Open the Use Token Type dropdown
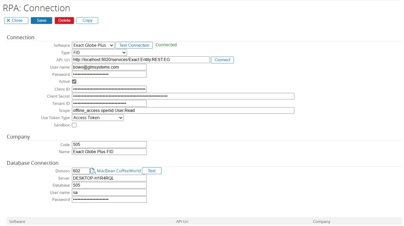Image resolution: width=404 pixels, height=226 pixels. [98, 118]
